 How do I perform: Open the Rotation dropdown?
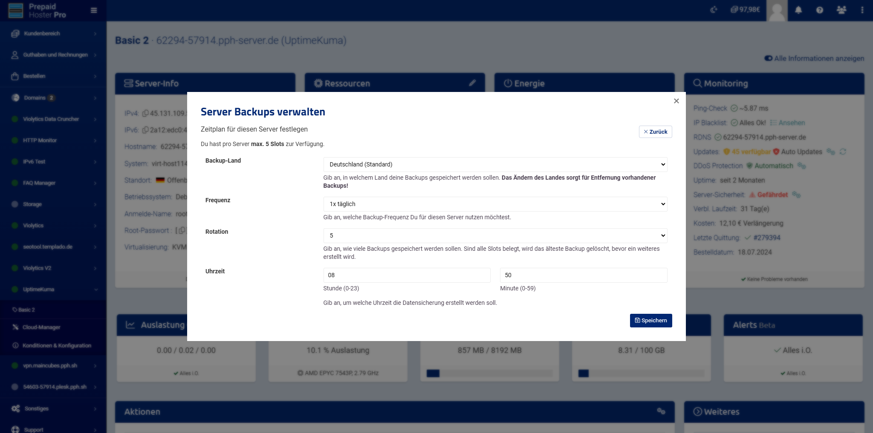pyautogui.click(x=495, y=235)
